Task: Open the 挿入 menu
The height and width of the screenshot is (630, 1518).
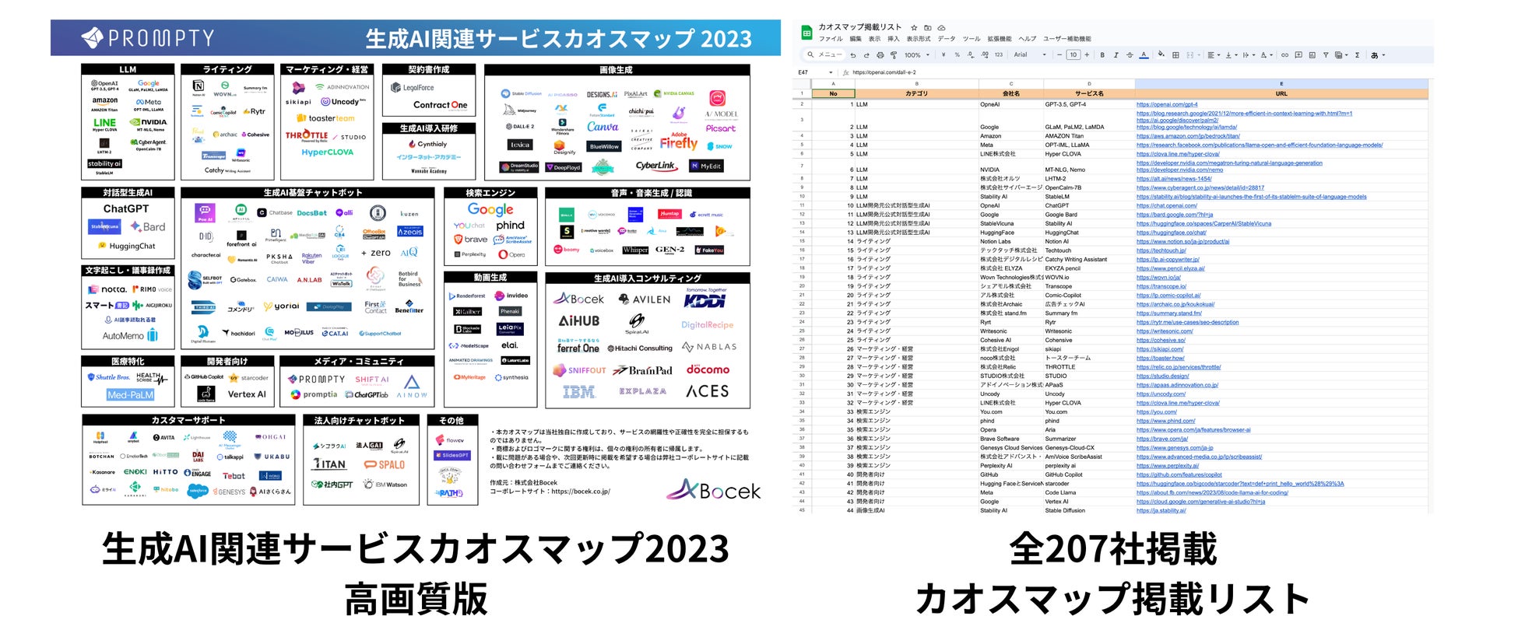Action: click(893, 39)
